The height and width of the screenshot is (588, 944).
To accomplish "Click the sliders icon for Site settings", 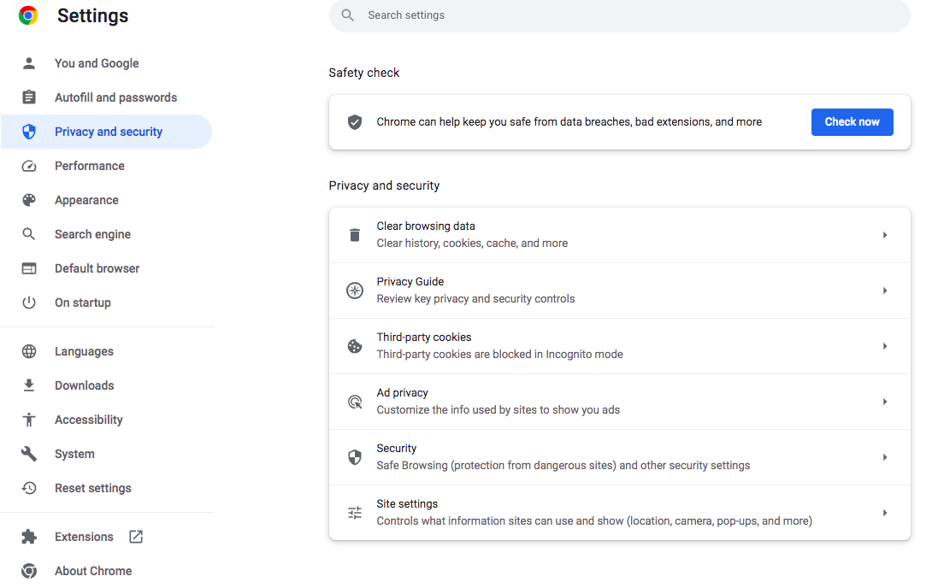I will click(355, 513).
